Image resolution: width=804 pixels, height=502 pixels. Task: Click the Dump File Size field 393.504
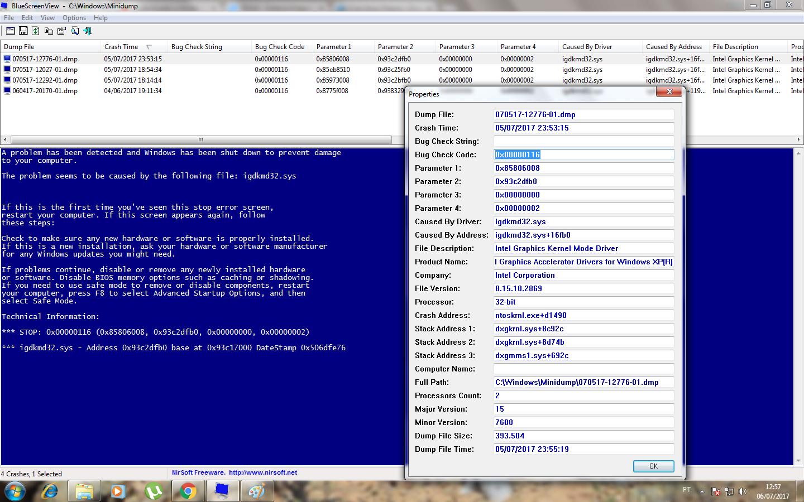click(x=583, y=436)
